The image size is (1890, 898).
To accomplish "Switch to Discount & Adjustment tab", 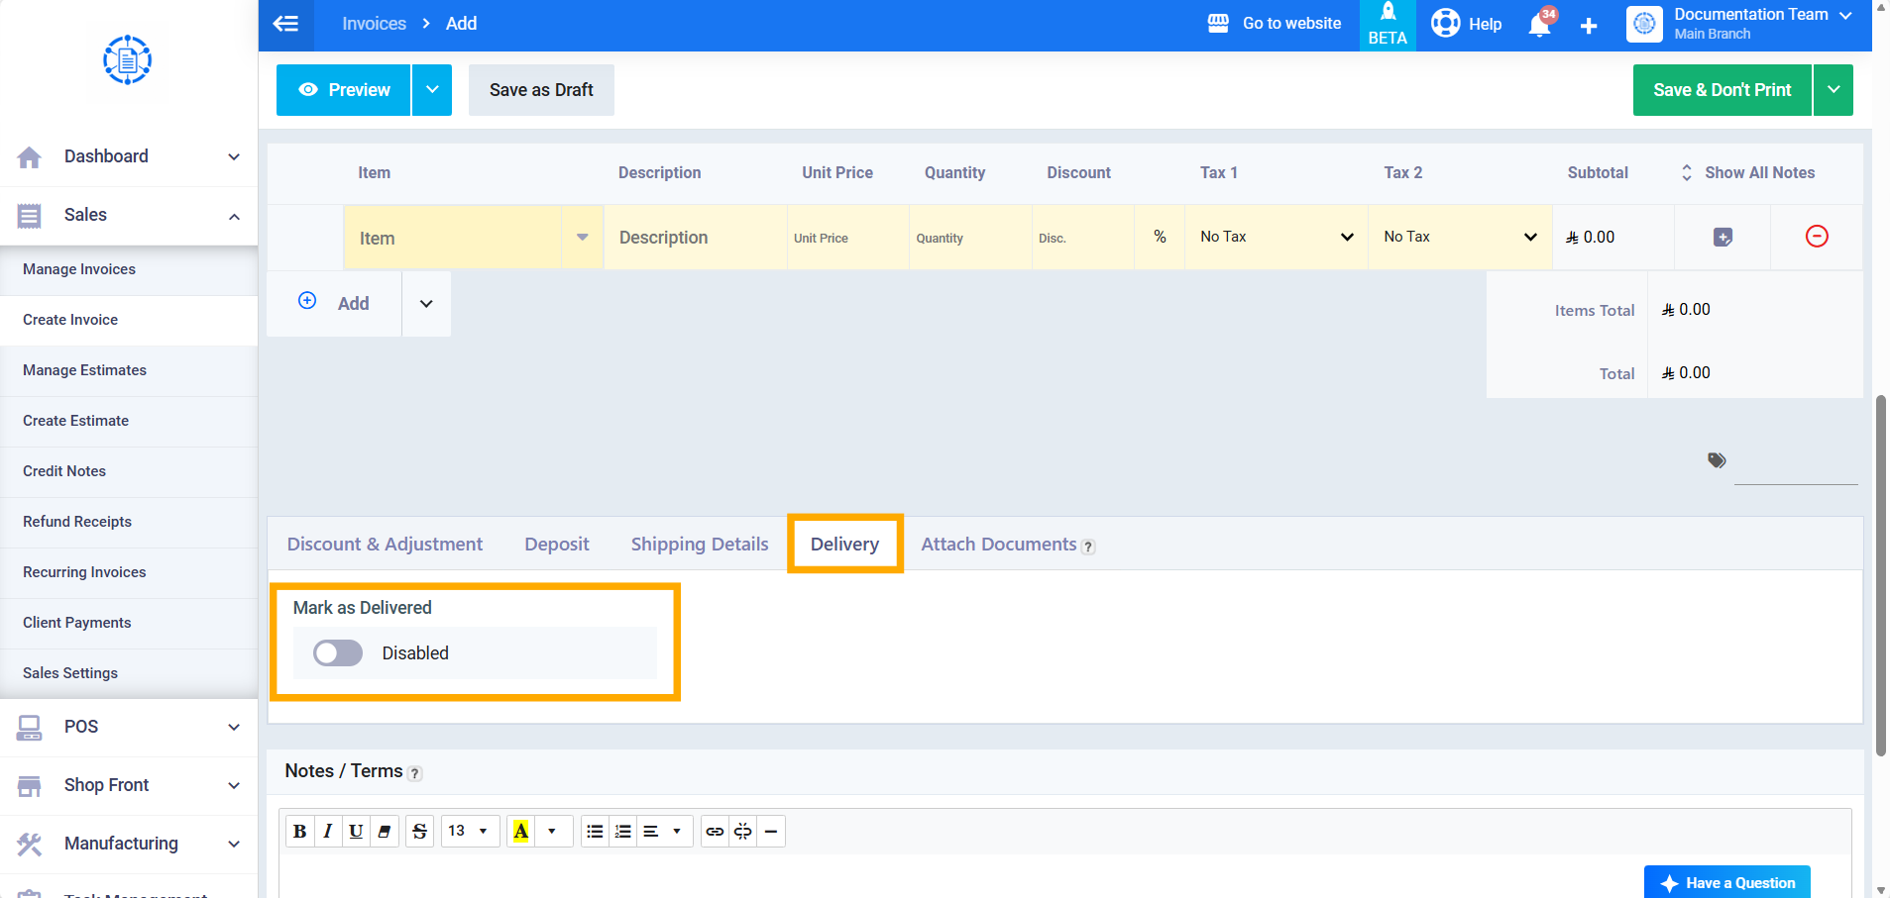I will [x=385, y=545].
